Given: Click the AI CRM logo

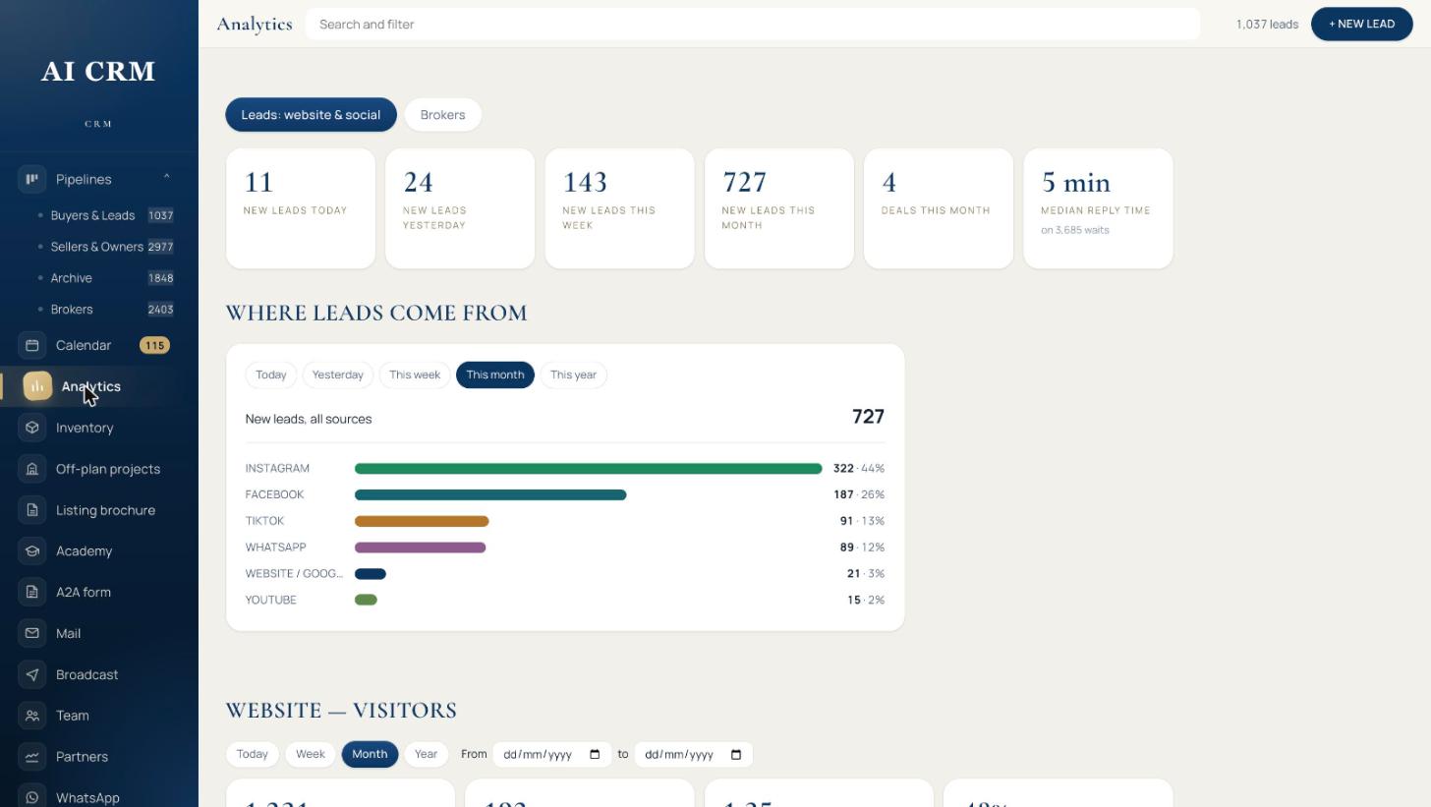Looking at the screenshot, I should click(98, 72).
